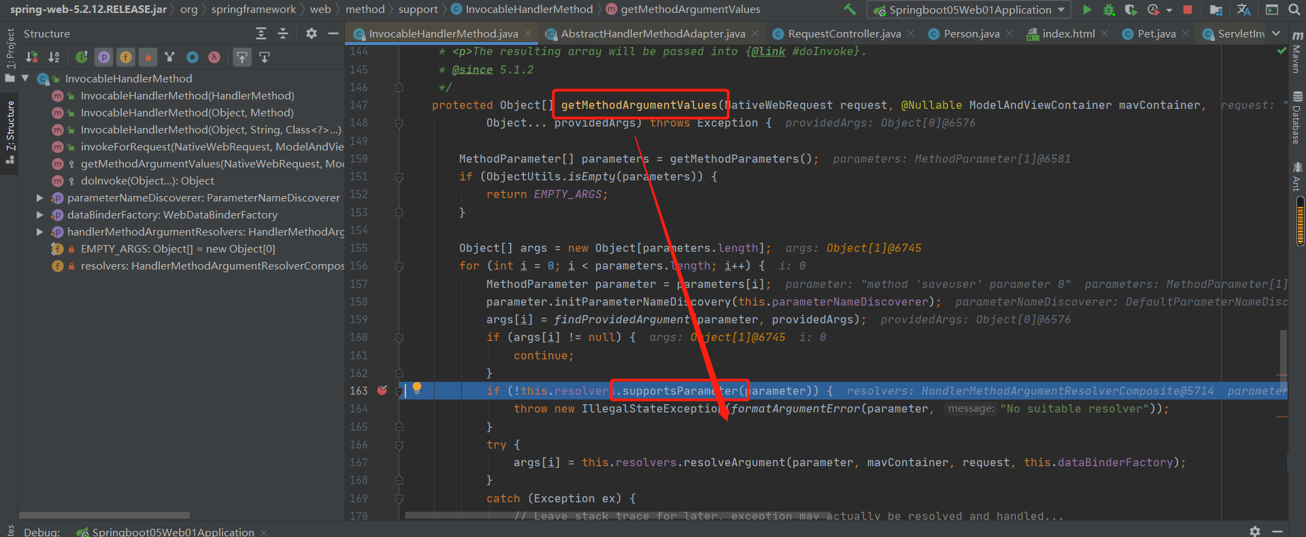This screenshot has width=1306, height=537.
Task: Open Project Structure icon in toolbar
Action: tap(1216, 10)
